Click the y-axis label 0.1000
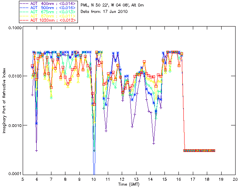 pyautogui.click(x=15, y=28)
